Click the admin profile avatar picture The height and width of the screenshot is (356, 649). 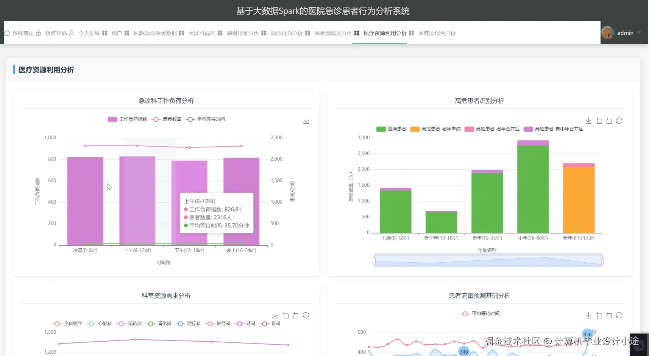click(x=607, y=33)
